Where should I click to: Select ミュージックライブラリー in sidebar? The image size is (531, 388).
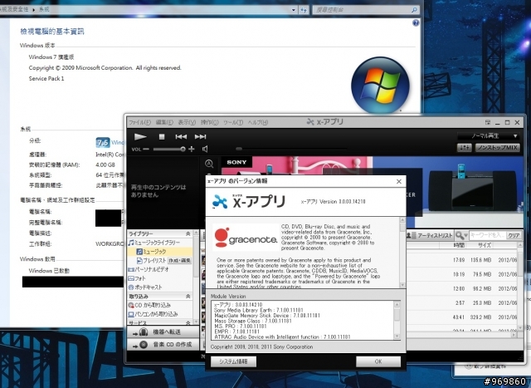pos(154,243)
